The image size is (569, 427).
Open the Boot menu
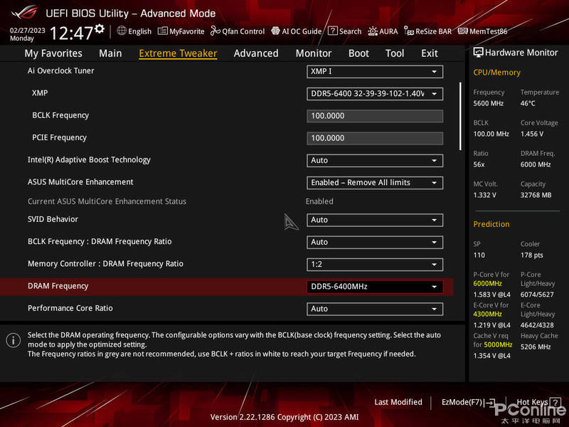click(x=358, y=53)
